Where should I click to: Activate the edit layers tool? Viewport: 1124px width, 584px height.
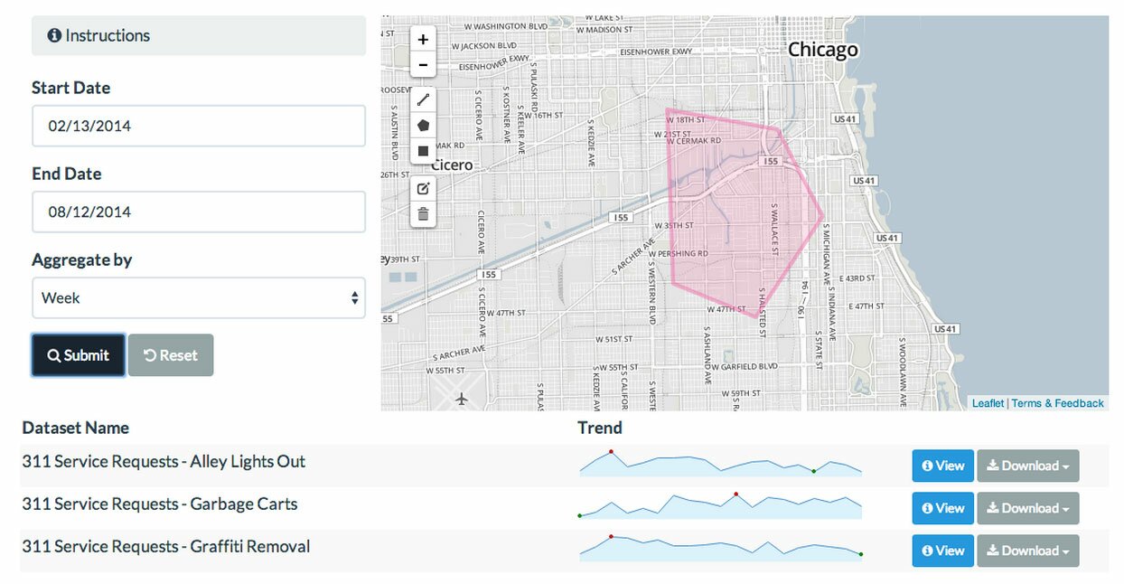423,188
